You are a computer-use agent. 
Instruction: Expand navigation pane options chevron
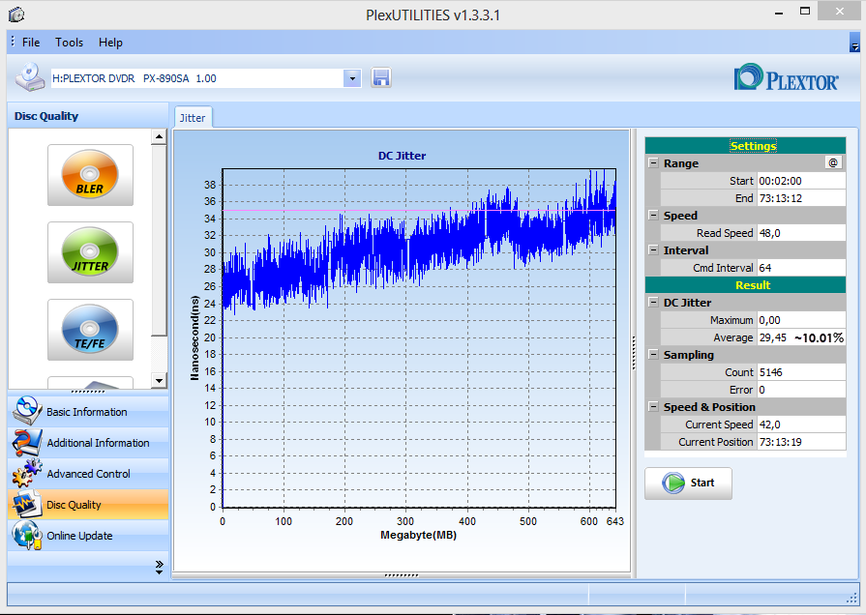tap(159, 567)
